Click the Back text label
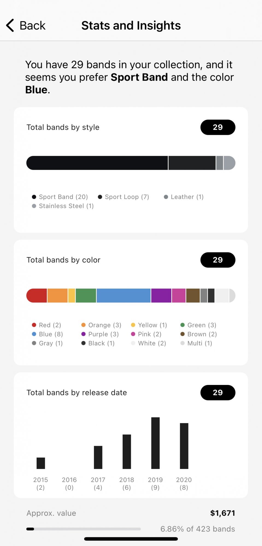 pyautogui.click(x=33, y=25)
